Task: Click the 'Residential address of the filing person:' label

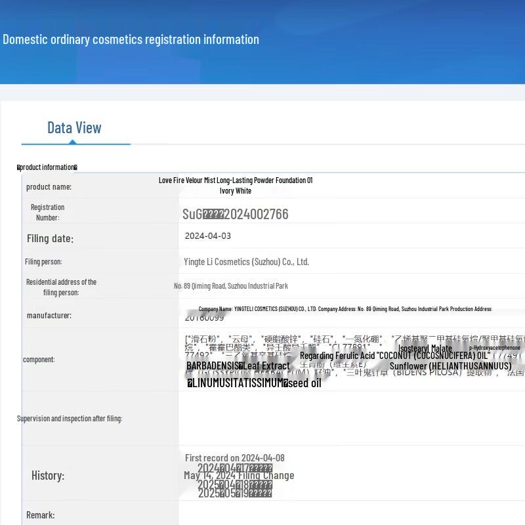Action: [x=61, y=287]
